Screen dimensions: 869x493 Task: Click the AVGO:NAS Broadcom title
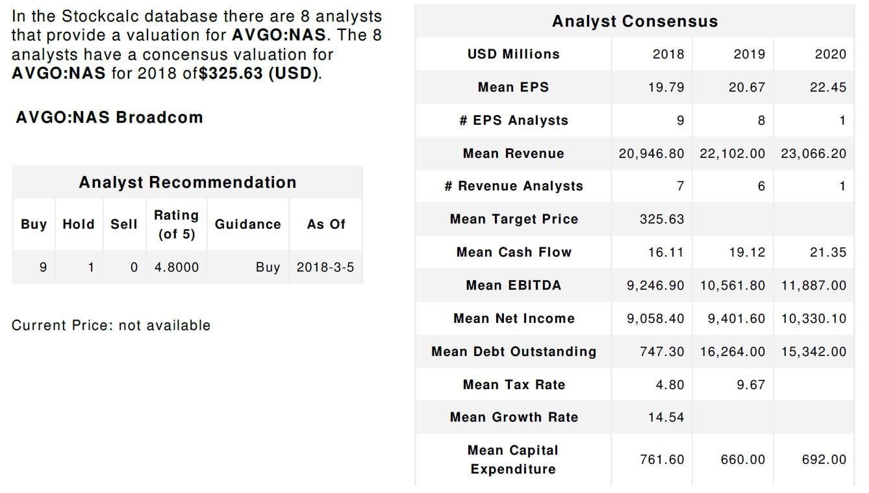[x=108, y=118]
